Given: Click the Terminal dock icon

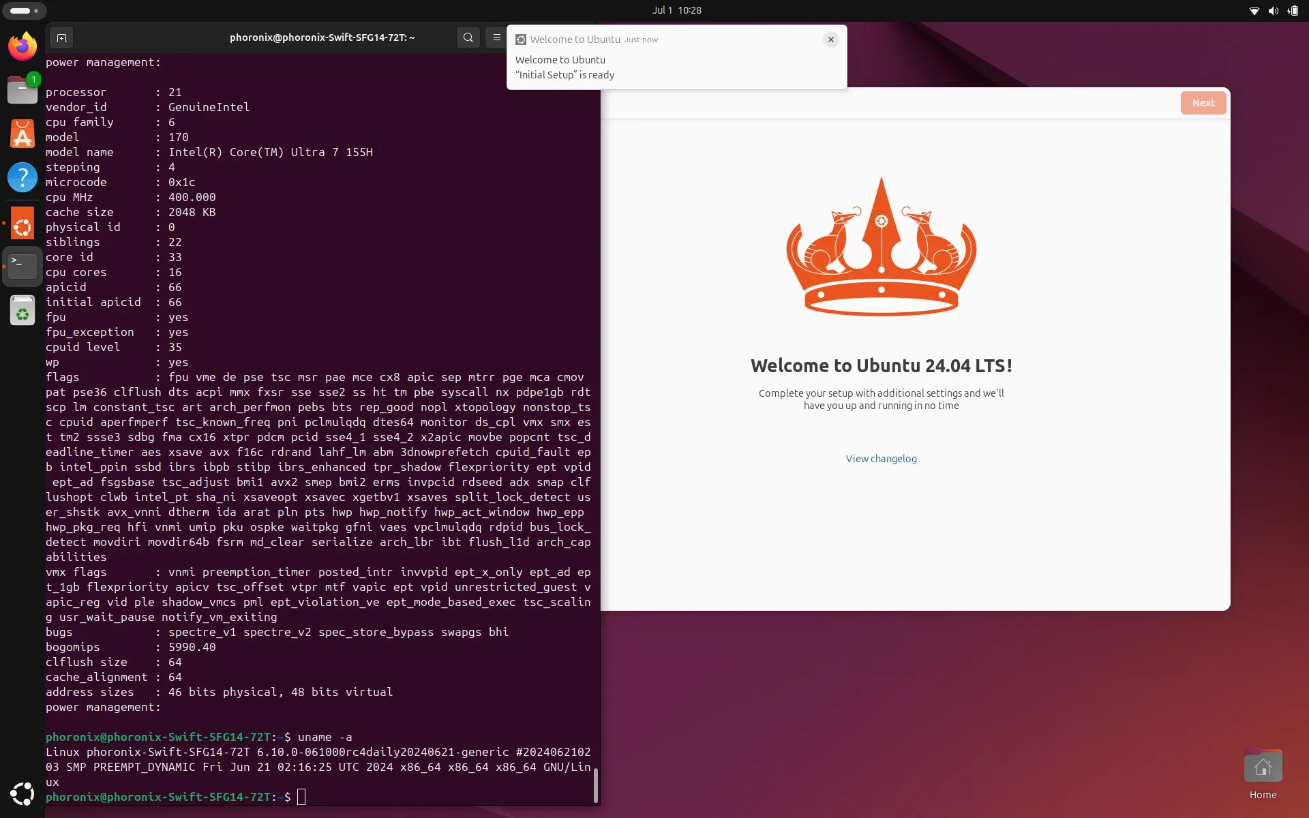Looking at the screenshot, I should click(x=22, y=267).
